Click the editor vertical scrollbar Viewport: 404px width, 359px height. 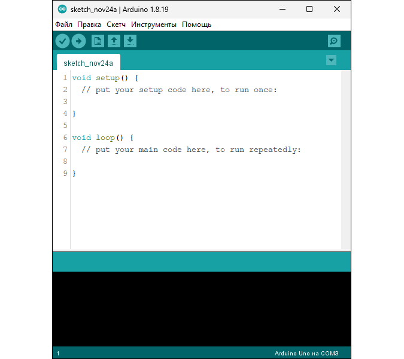(346, 159)
